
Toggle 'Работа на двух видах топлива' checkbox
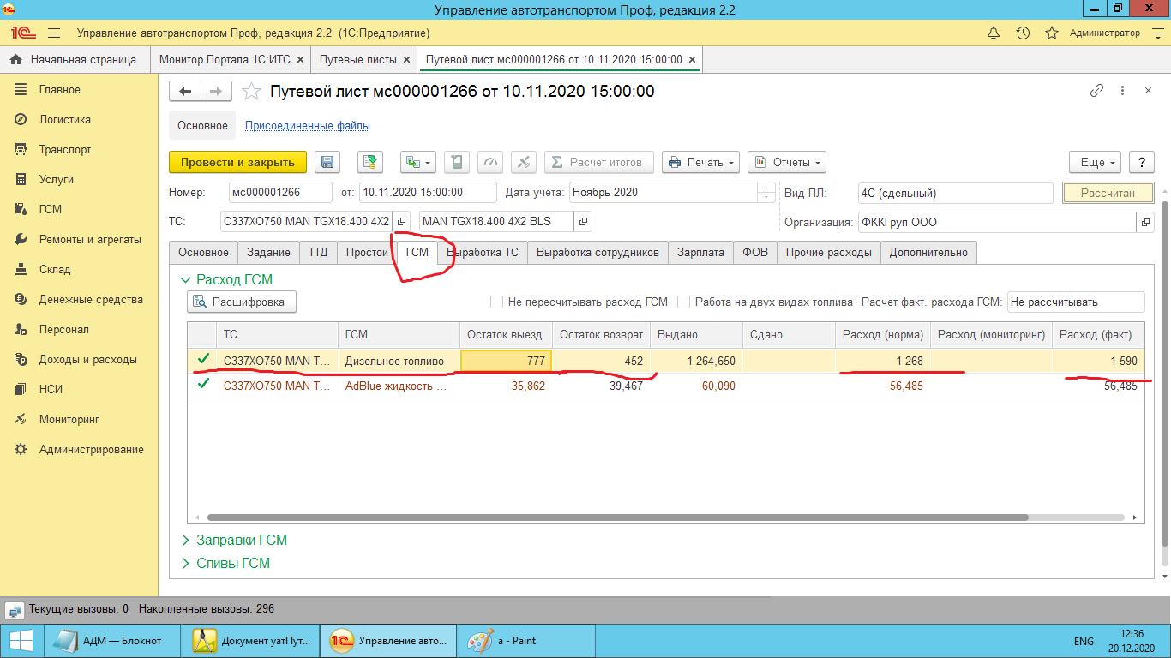(x=684, y=302)
